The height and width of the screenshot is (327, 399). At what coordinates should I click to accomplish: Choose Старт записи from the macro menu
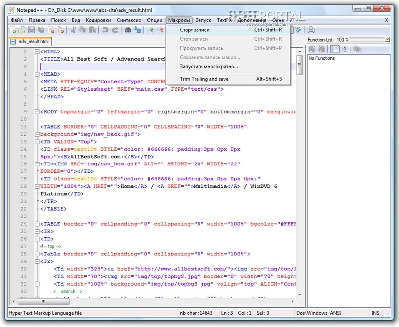coord(228,30)
